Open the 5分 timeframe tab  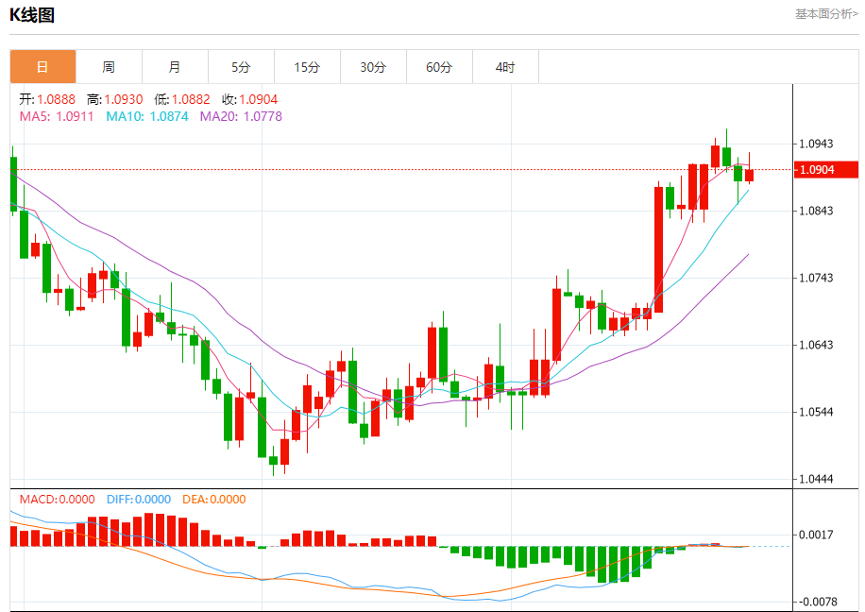[241, 67]
